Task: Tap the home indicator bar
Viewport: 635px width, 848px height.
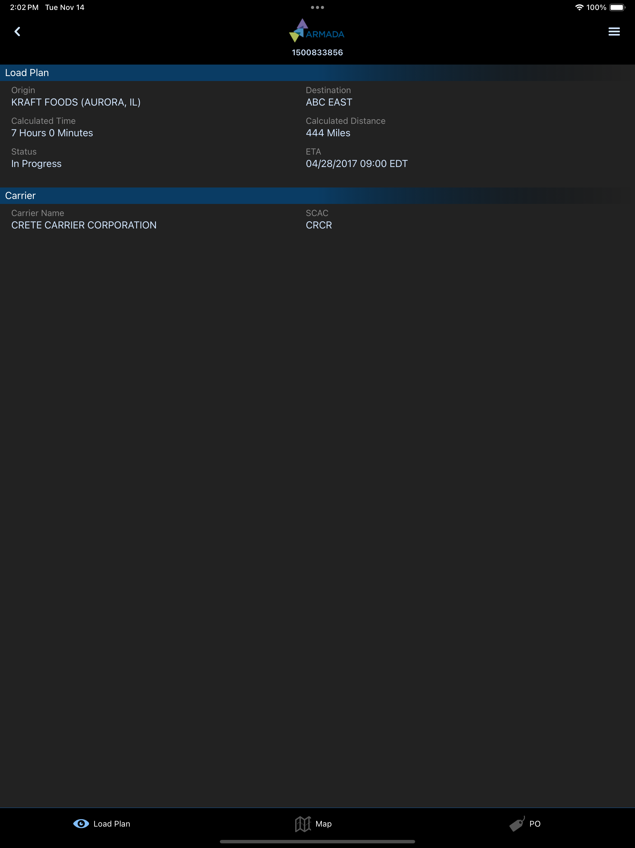Action: 317,841
